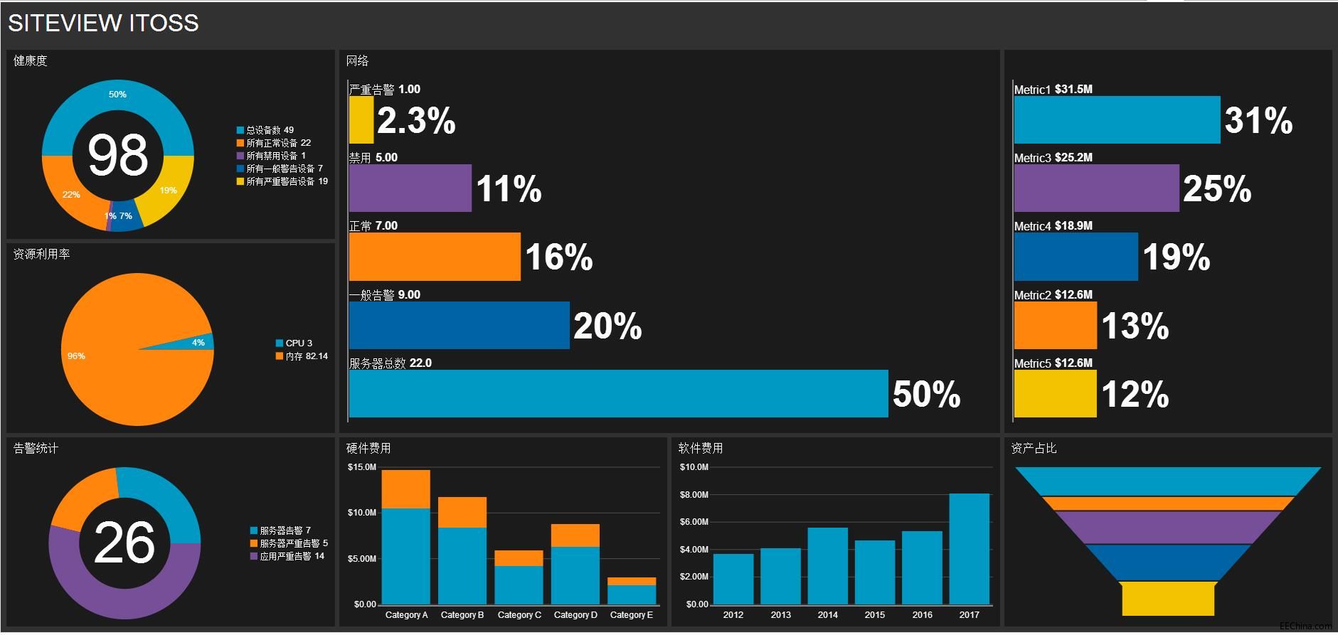
Task: Click the 所有严重警告设备 yellow legend swatch
Action: [x=240, y=181]
